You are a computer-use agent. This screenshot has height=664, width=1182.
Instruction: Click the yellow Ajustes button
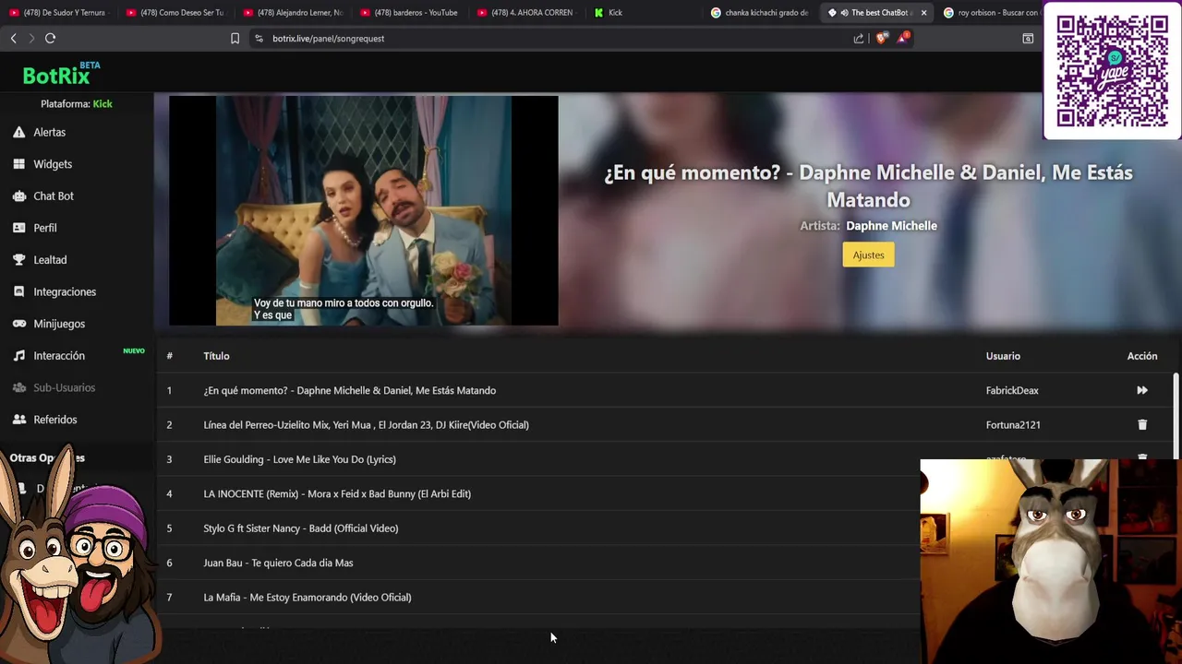[868, 255]
